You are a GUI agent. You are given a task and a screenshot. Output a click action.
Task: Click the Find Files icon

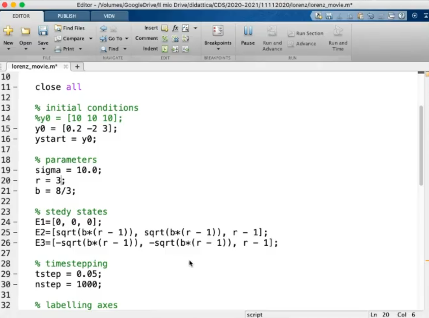[x=58, y=28]
